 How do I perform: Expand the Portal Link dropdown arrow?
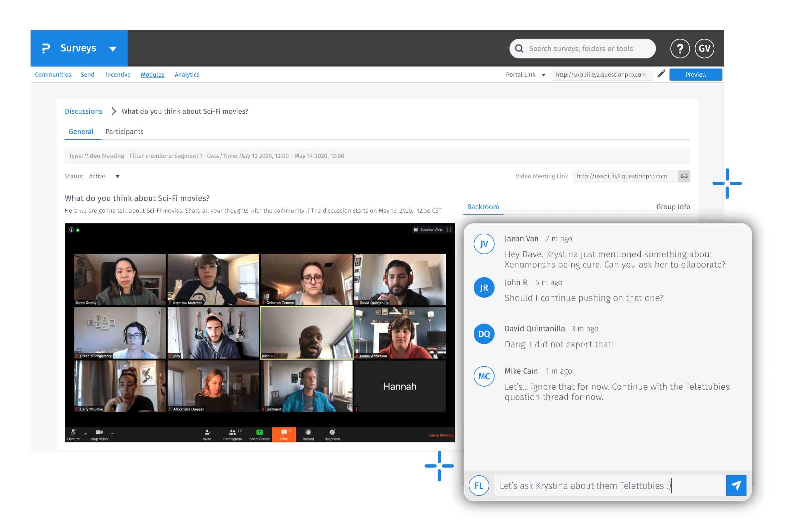point(543,75)
